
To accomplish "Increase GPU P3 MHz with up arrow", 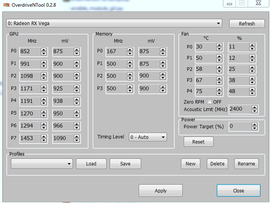I will click(43, 87).
